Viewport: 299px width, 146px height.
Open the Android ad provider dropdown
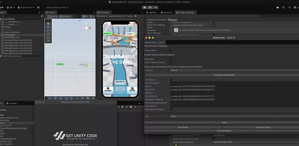[234, 70]
